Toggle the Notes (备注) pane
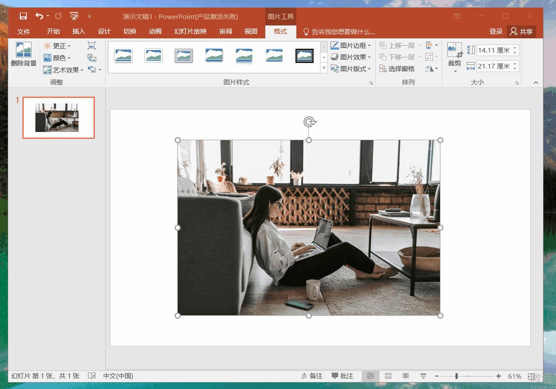 (x=312, y=376)
